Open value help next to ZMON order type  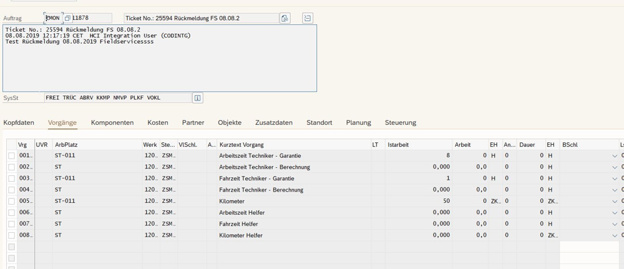coord(67,18)
